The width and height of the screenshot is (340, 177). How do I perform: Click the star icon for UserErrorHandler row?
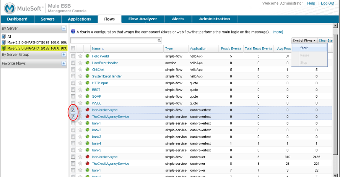[80, 63]
